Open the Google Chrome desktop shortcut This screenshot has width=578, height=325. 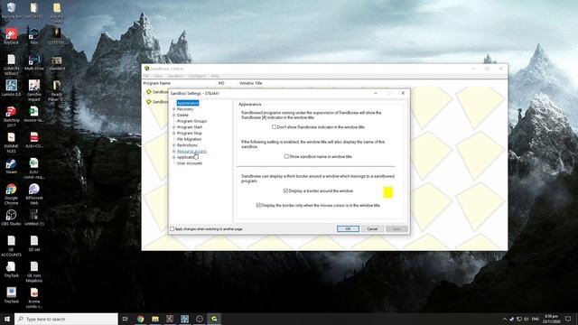click(11, 194)
